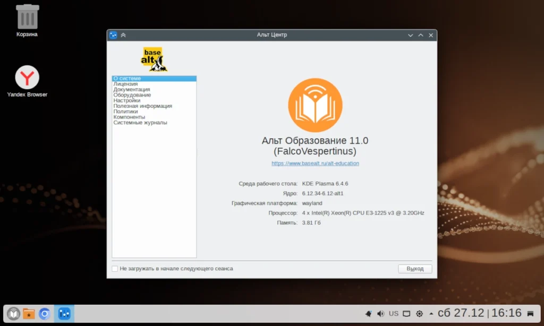Open the clock showing 16:16
The width and height of the screenshot is (544, 326).
tap(506, 313)
